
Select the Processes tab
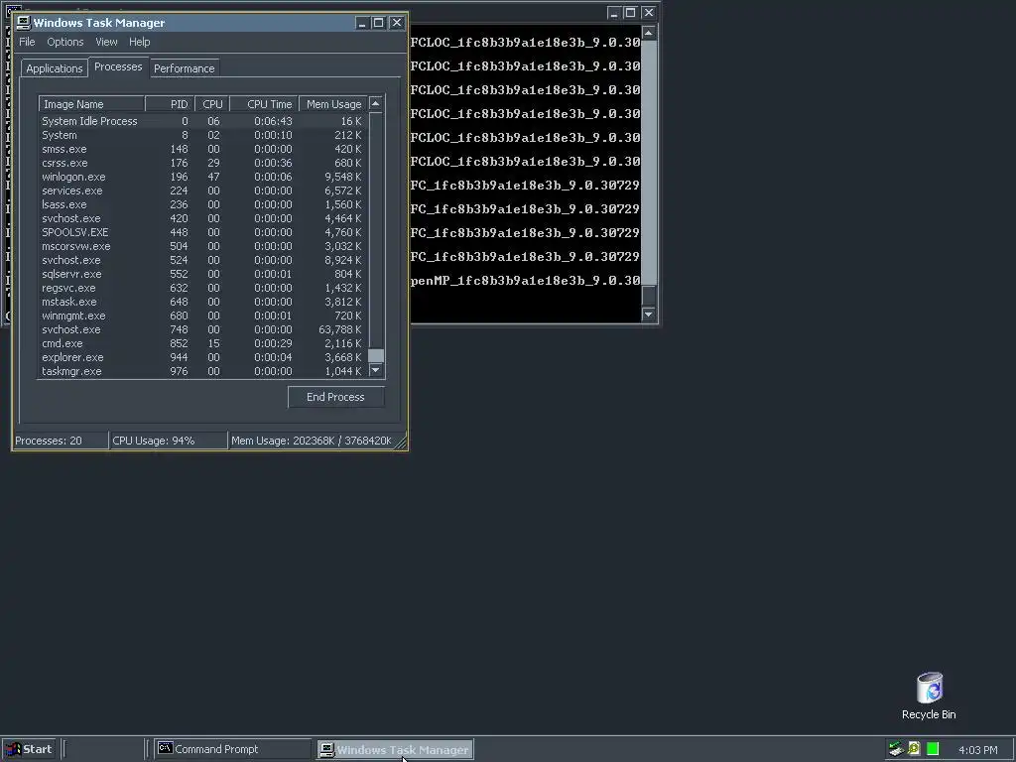118,66
